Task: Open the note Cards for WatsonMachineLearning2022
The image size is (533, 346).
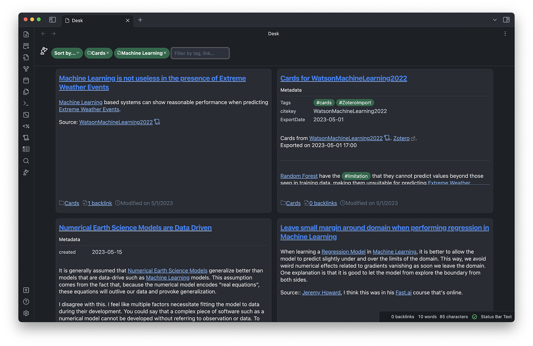Action: coord(344,78)
